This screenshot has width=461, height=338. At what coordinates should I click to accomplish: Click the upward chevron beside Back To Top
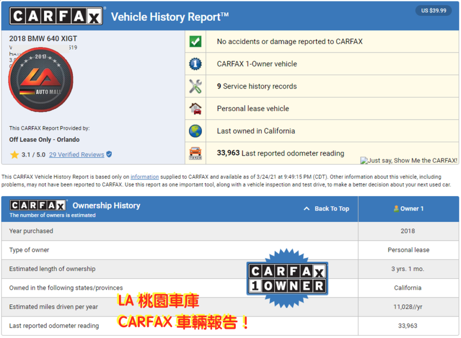tap(306, 209)
